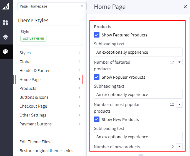Image resolution: width=190 pixels, height=156 pixels.
Task: Open Number of featured products dropdown
Action: click(x=179, y=62)
